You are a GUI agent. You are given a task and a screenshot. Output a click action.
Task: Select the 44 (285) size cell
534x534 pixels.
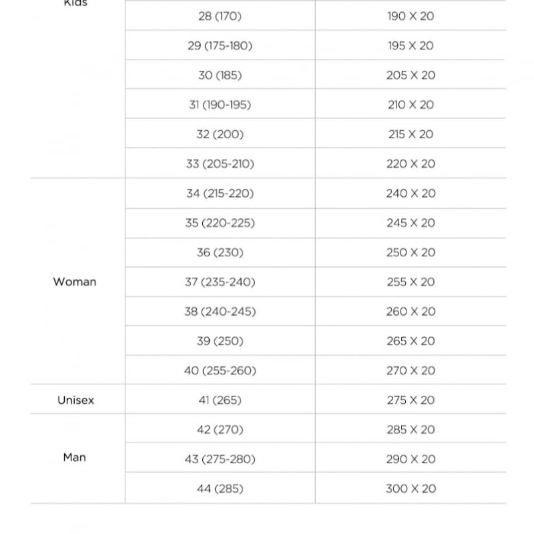coord(220,489)
